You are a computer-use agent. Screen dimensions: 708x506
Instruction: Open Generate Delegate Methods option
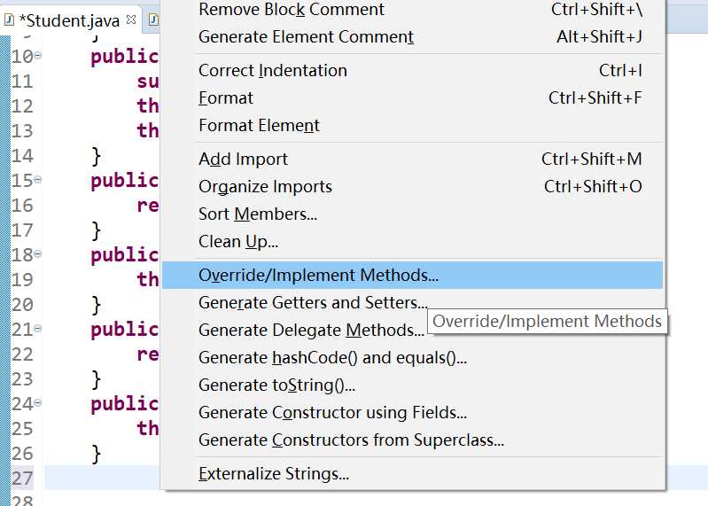click(x=310, y=330)
